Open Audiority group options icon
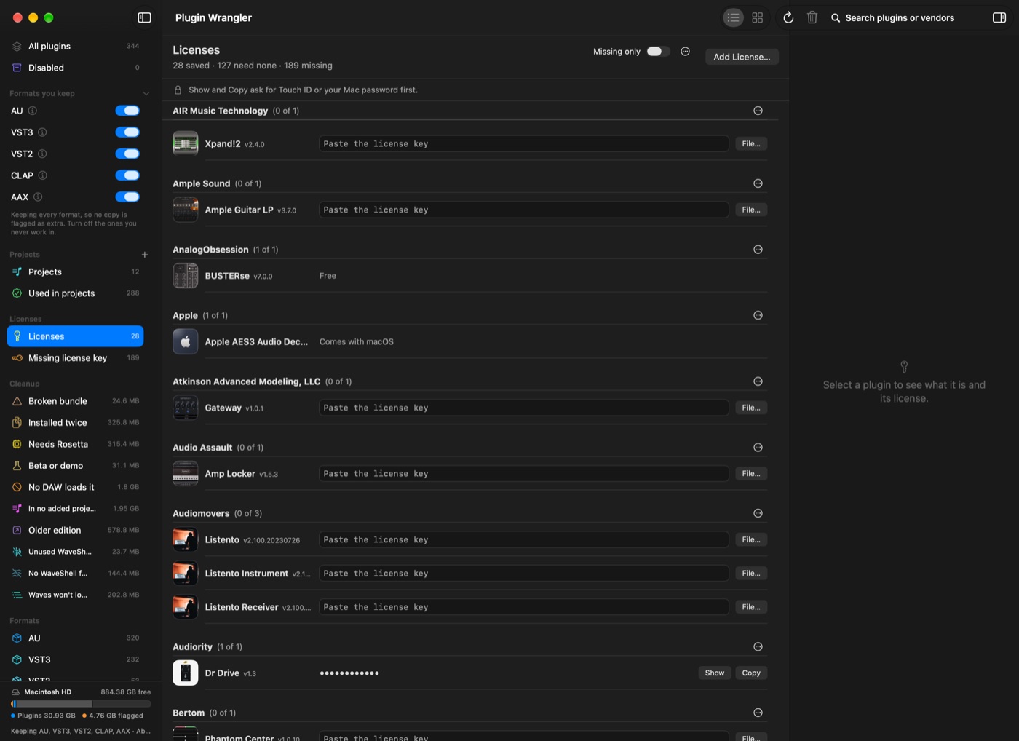 pyautogui.click(x=758, y=646)
